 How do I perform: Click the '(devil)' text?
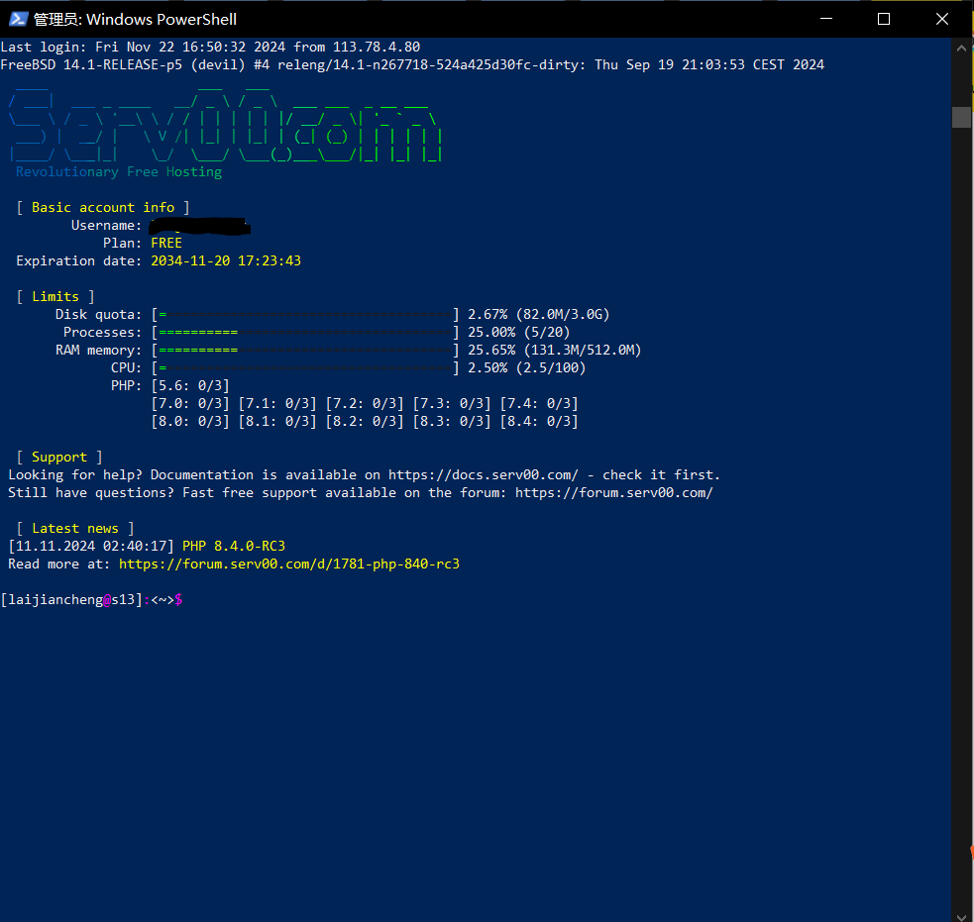218,65
